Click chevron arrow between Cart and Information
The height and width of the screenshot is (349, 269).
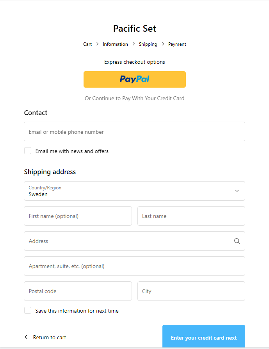[97, 44]
